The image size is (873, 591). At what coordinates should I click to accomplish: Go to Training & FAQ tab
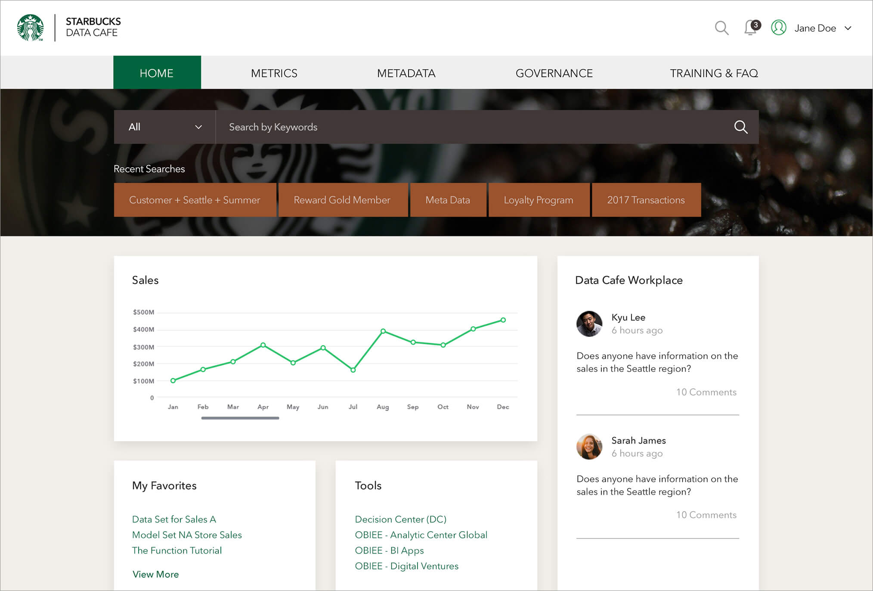(x=714, y=73)
